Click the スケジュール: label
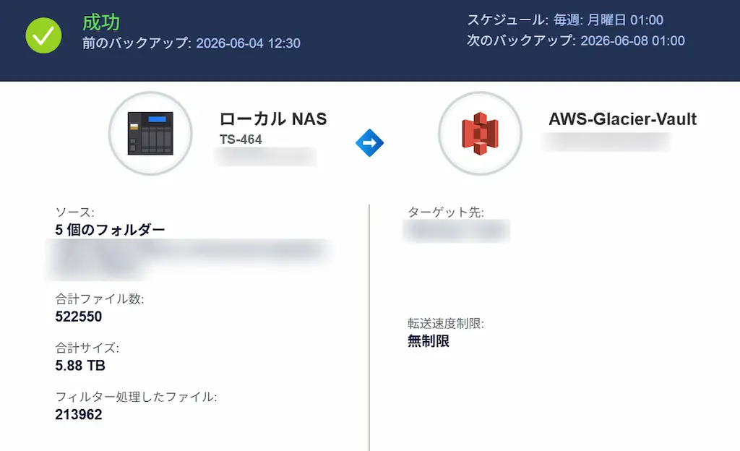 508,20
